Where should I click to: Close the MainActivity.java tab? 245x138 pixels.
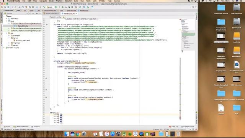pos(77,14)
